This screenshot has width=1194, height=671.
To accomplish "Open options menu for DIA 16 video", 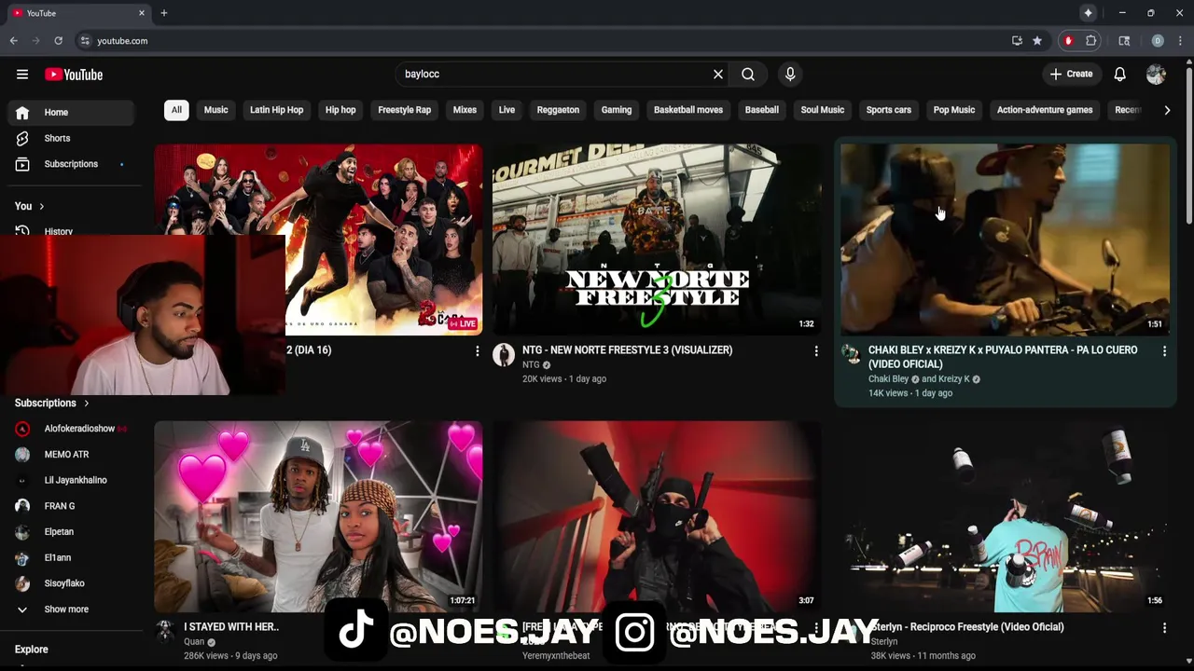I will 478,351.
